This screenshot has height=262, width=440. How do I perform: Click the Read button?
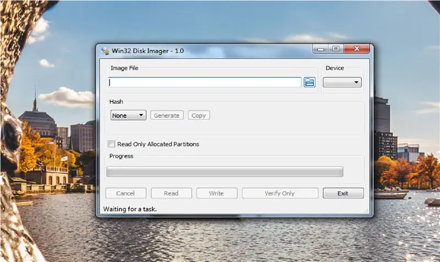tap(171, 193)
